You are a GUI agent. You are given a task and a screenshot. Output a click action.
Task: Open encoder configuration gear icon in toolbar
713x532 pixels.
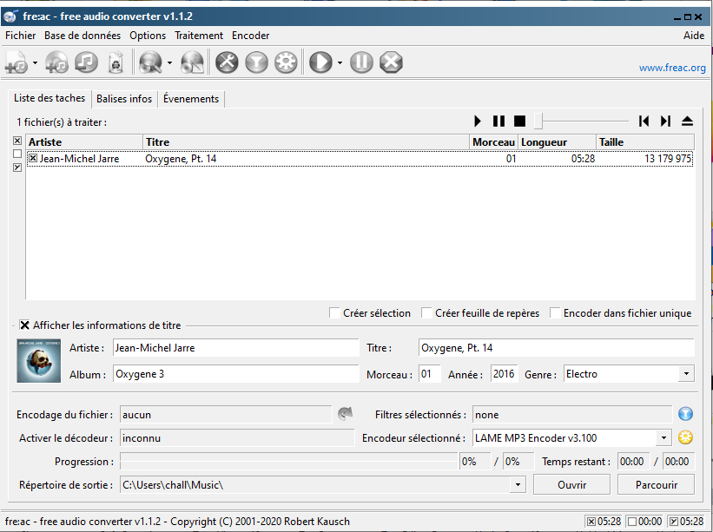coord(286,62)
